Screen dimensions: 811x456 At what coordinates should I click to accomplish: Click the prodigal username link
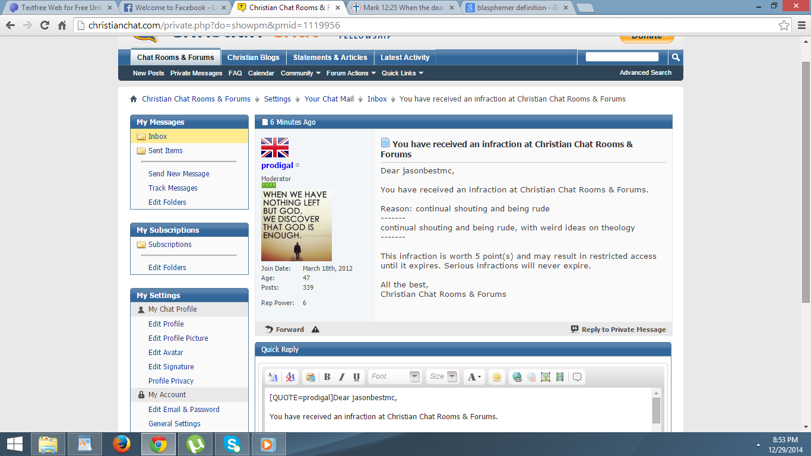277,166
